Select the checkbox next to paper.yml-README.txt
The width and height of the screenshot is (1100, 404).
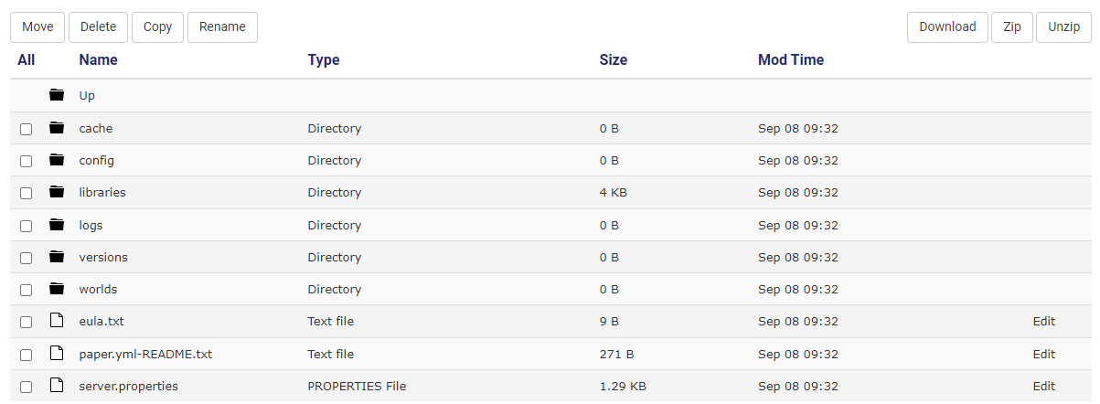pos(27,355)
